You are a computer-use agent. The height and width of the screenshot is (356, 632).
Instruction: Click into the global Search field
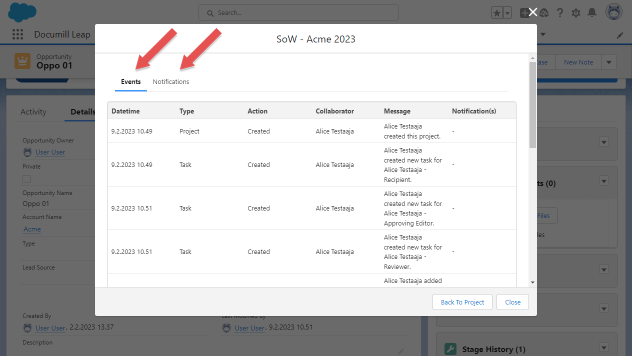298,13
